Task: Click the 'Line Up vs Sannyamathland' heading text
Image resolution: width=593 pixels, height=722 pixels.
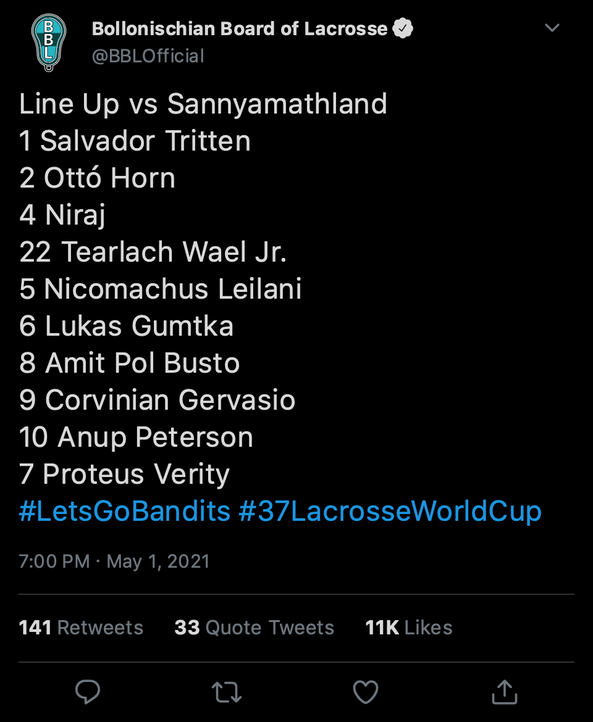Action: pos(203,104)
